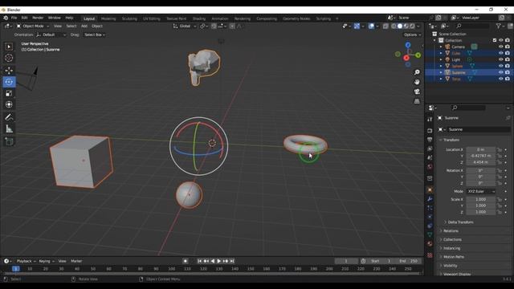Select the Rotate tool in the toolbar
The width and height of the screenshot is (514, 289).
coord(9,82)
